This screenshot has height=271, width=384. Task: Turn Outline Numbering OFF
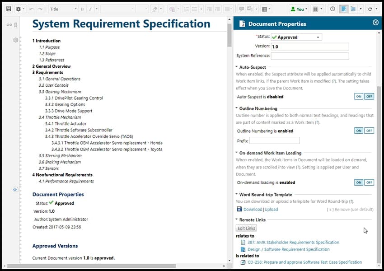pyautogui.click(x=369, y=131)
